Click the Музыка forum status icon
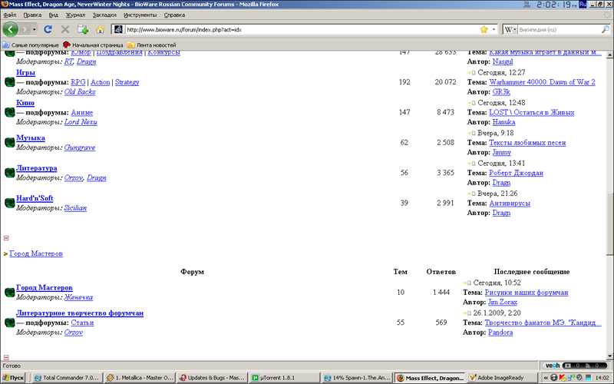 (x=10, y=142)
